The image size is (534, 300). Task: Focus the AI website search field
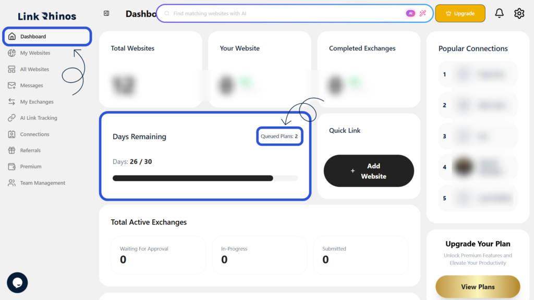(x=286, y=13)
